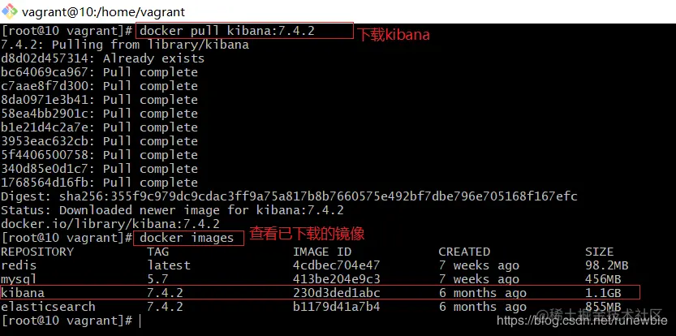The image size is (676, 336).
Task: Click the CREATED column header
Action: [x=464, y=252]
